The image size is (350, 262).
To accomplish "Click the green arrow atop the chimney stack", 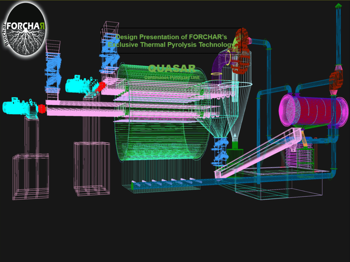I will (x=338, y=5).
